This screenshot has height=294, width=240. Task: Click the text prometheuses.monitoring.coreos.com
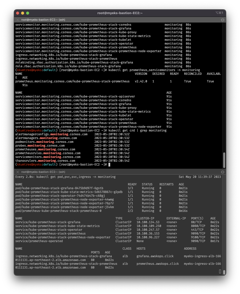pyautogui.click(x=45, y=149)
